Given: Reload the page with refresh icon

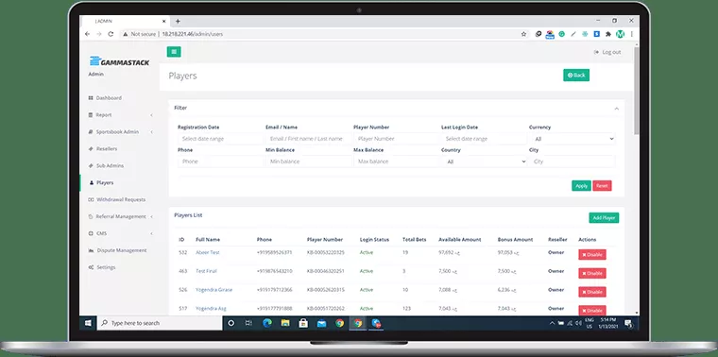Looking at the screenshot, I should point(111,34).
